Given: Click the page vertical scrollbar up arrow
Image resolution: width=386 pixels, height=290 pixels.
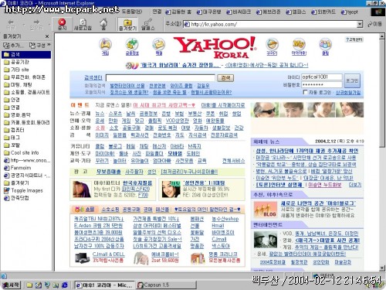Looking at the screenshot, I should click(x=382, y=37).
